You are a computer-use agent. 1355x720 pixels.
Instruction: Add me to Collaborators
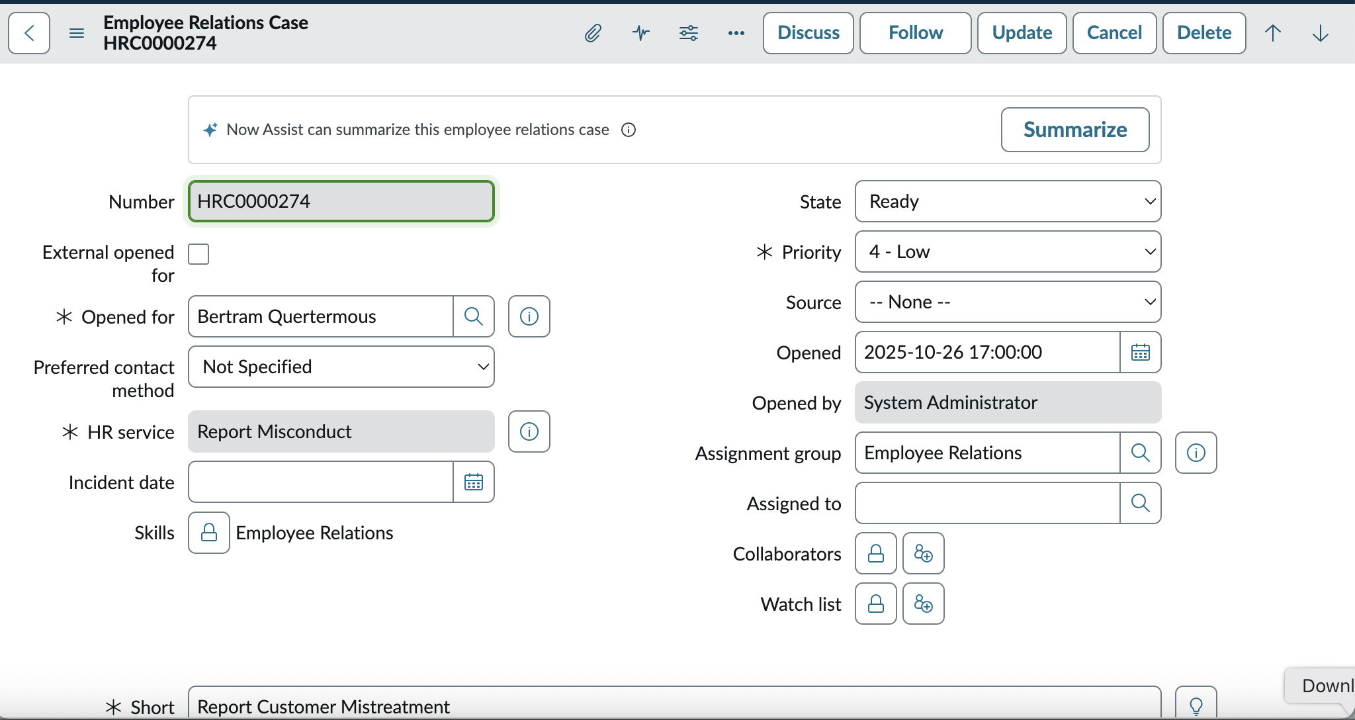tap(924, 553)
